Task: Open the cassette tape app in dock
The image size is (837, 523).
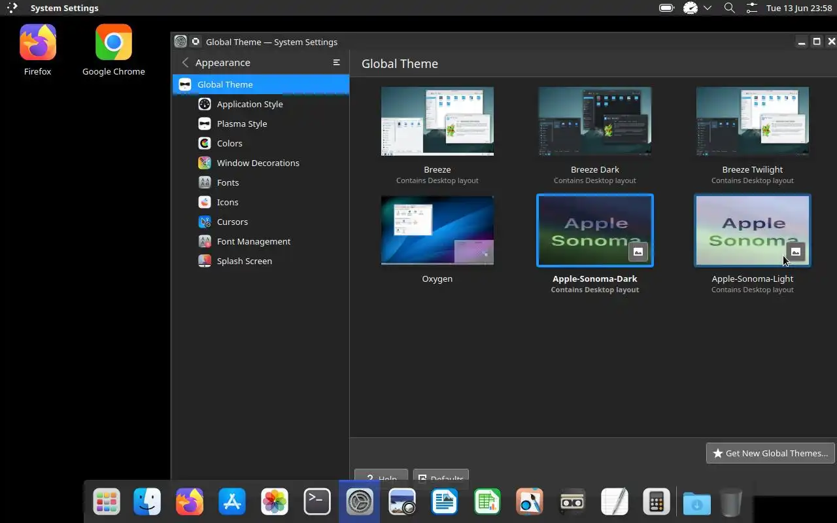Action: pyautogui.click(x=572, y=502)
